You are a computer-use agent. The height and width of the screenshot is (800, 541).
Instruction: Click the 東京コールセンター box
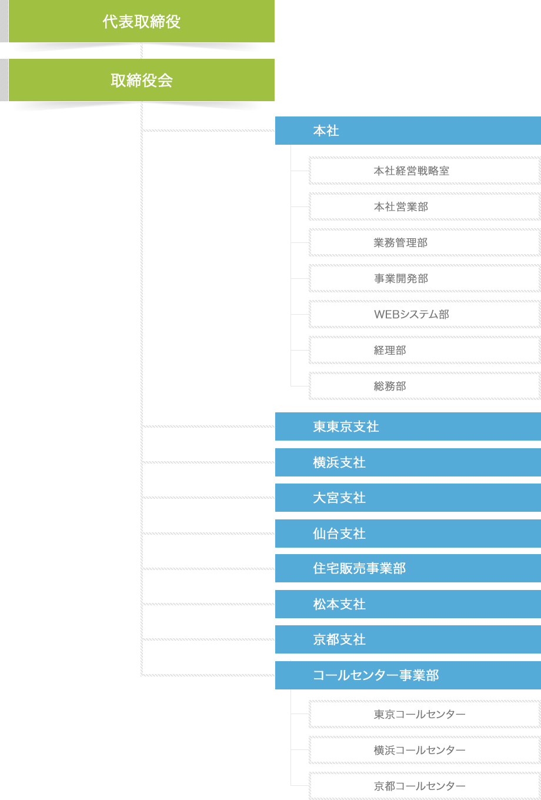425,714
